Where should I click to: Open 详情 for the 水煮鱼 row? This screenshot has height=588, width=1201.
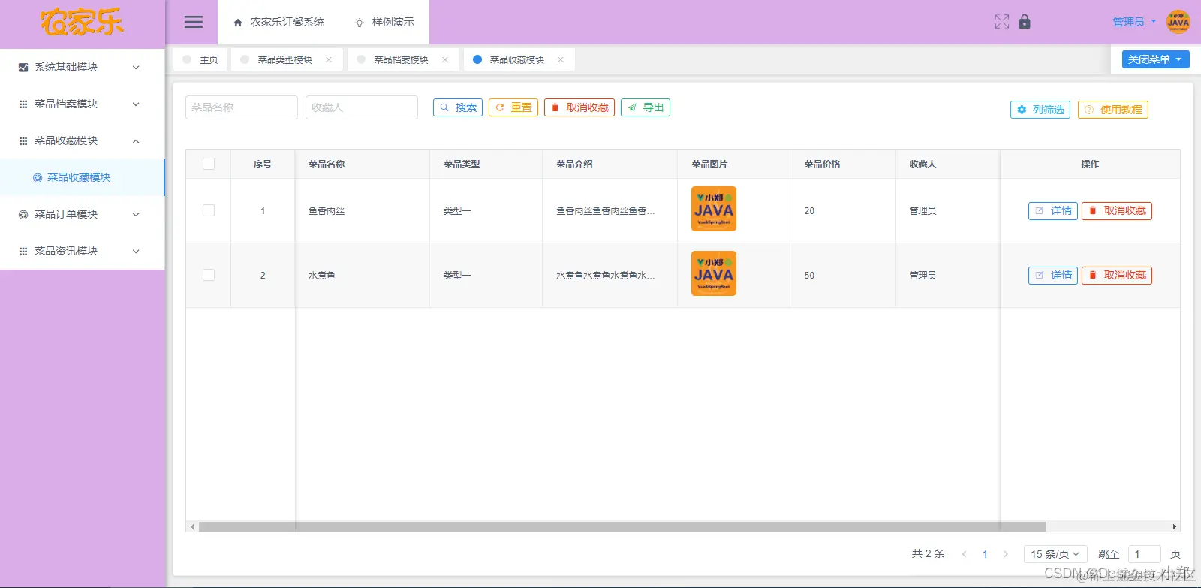click(x=1053, y=276)
